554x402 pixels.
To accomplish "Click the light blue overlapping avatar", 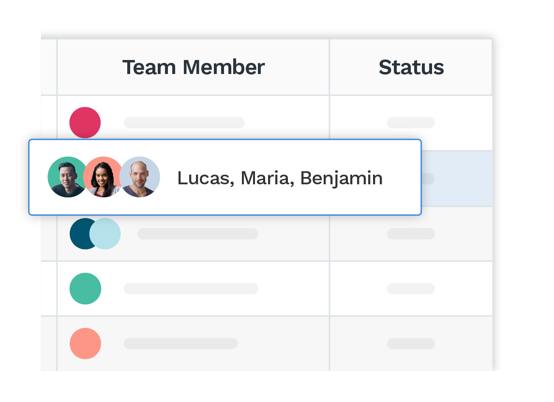I will pos(105,234).
